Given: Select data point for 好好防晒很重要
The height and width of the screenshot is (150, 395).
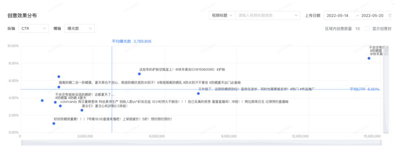Looking at the screenshot, I should coord(54,123).
